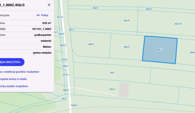
Task: Select parcel 524/2 on the map
Action: [x=63, y=45]
